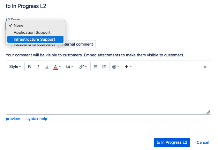Image resolution: width=218 pixels, height=150 pixels.
Task: Create a bulleted list
Action: click(x=96, y=67)
